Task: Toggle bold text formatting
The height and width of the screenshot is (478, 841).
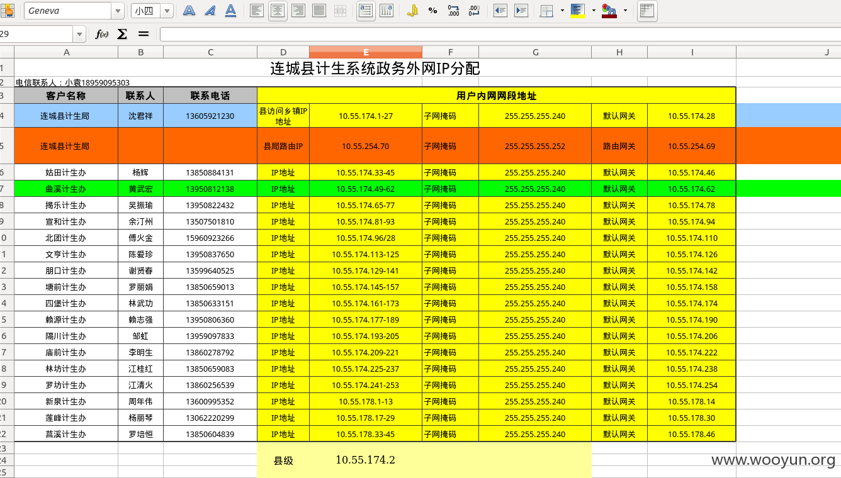Action: pyautogui.click(x=189, y=11)
